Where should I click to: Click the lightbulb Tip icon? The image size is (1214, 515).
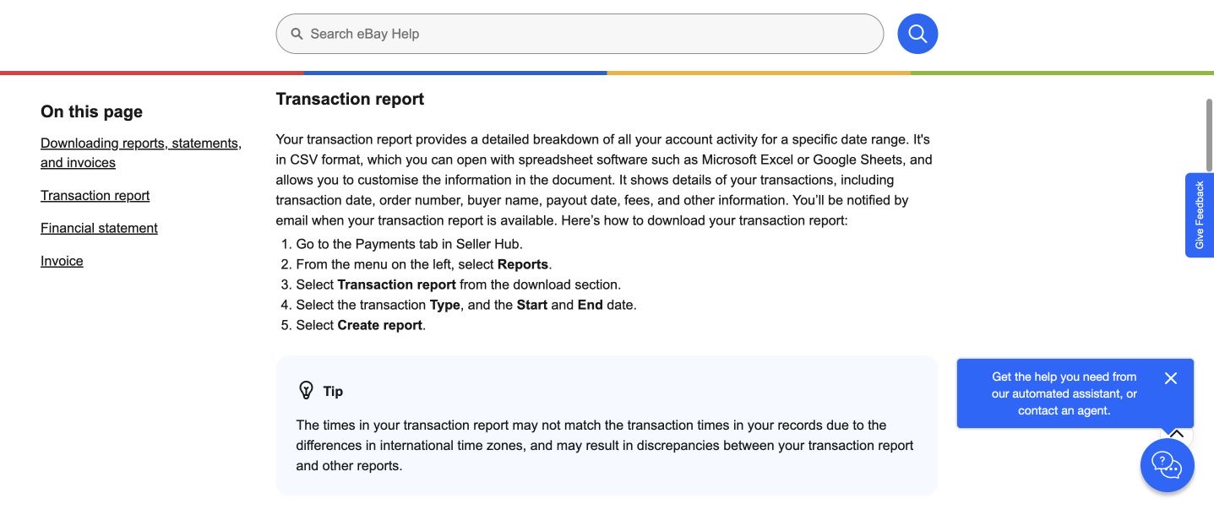tap(307, 390)
